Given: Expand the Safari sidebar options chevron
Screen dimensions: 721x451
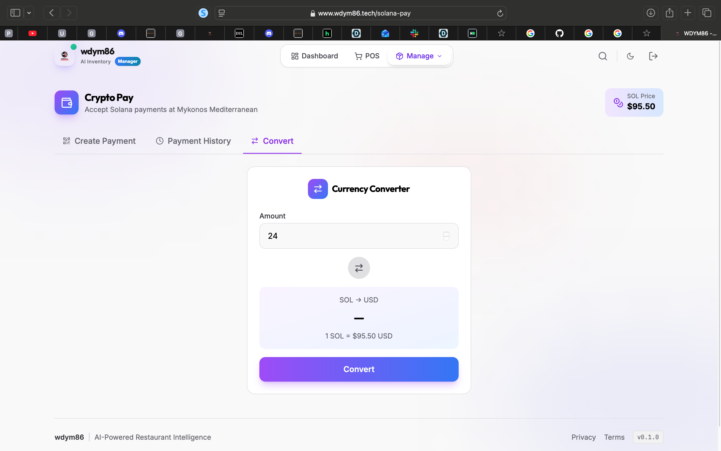Looking at the screenshot, I should [x=29, y=13].
